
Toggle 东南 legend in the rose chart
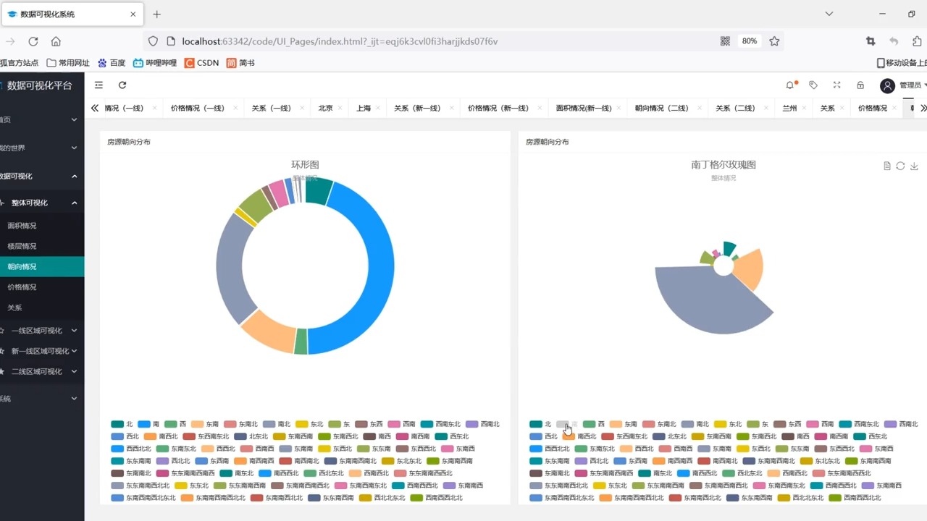(x=624, y=424)
